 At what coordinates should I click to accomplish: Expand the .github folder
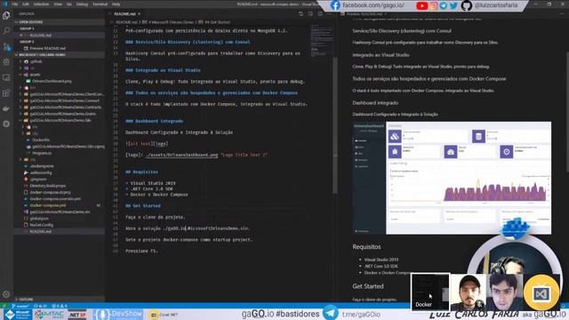tap(36, 61)
